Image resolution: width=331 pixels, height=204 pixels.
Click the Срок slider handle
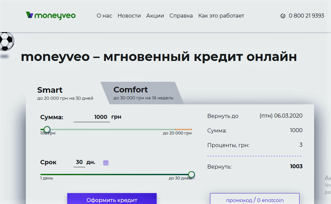[191, 175]
